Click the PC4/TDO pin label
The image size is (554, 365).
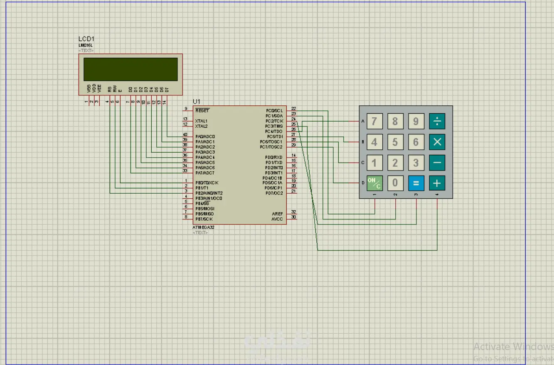click(274, 131)
